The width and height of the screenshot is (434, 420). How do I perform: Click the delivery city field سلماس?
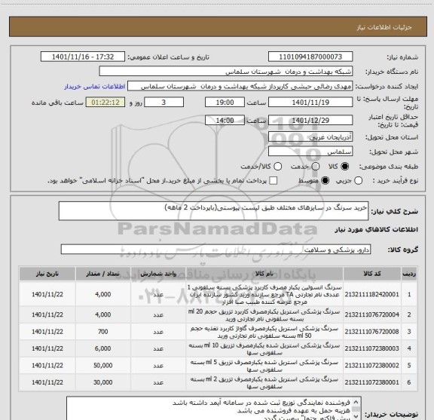(x=310, y=152)
